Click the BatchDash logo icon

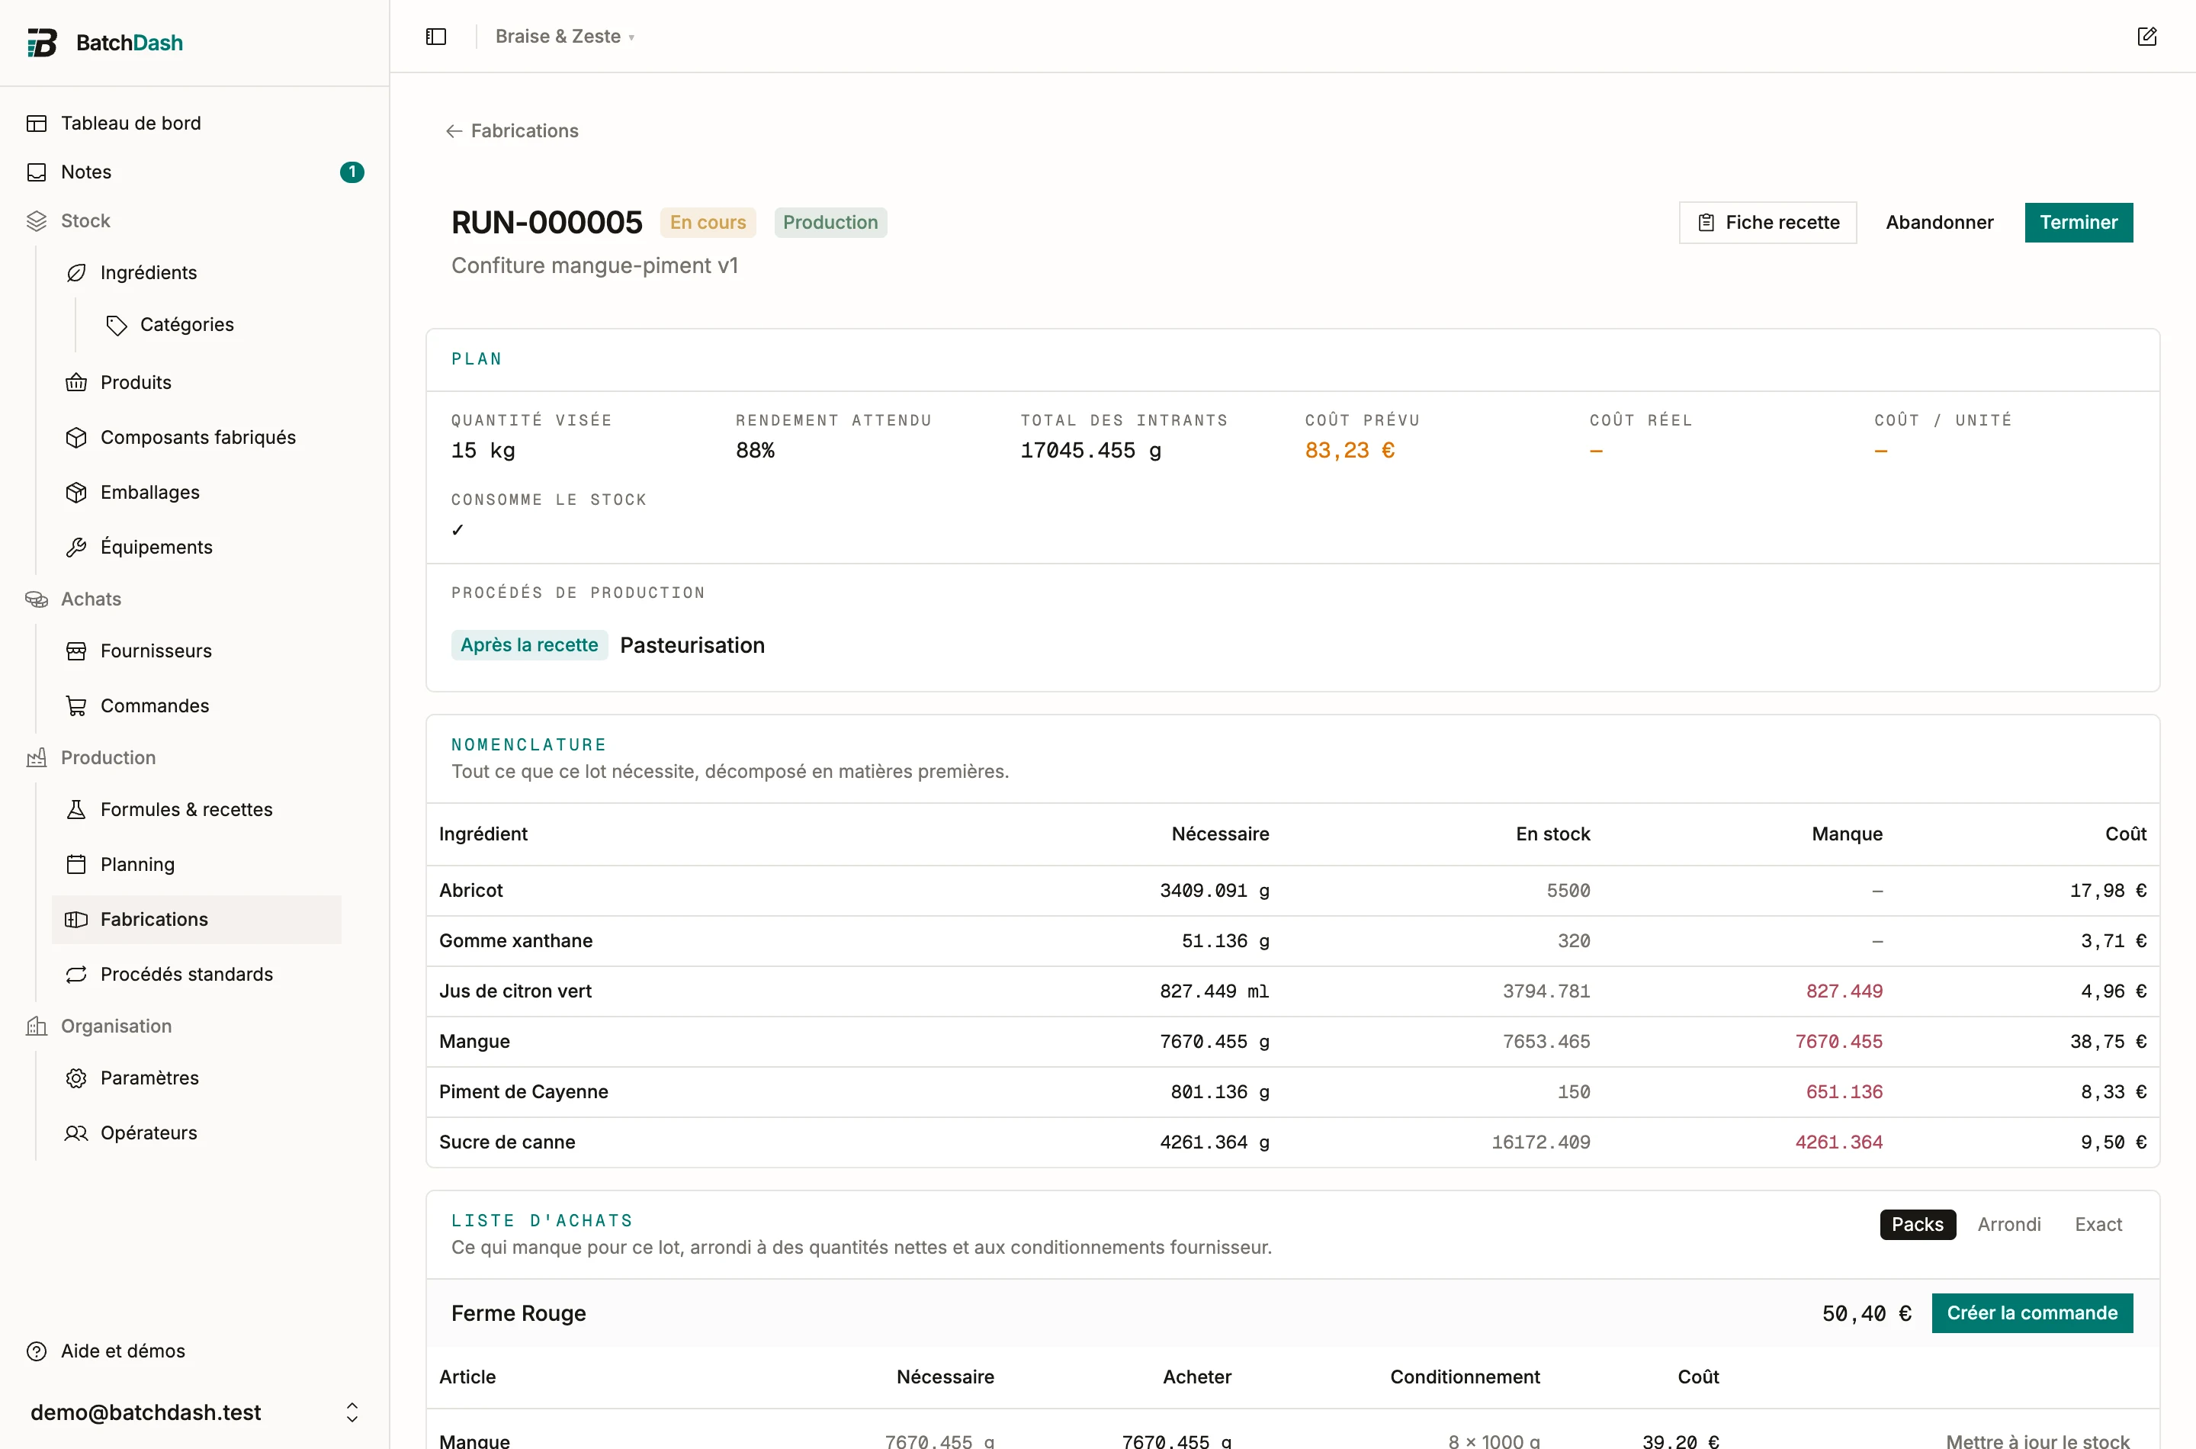(42, 43)
